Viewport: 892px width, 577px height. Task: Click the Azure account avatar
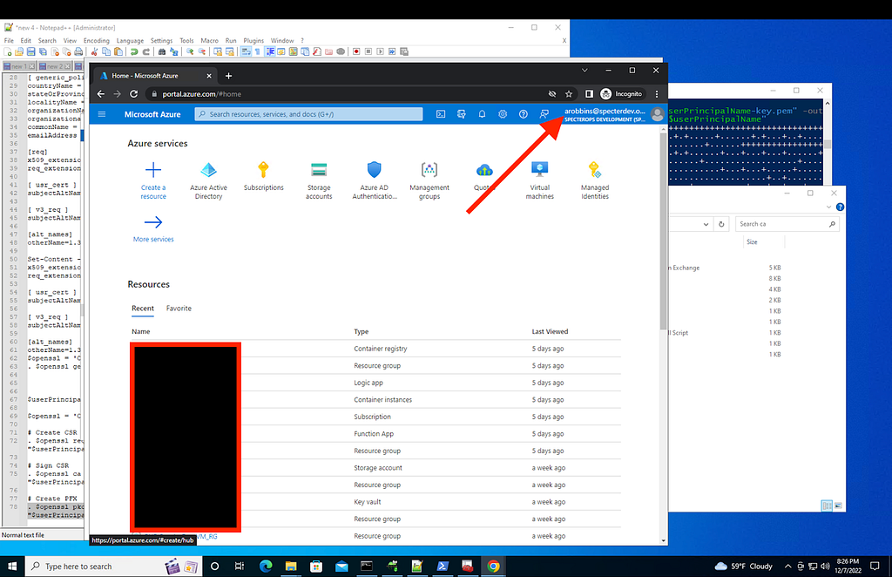click(x=657, y=114)
